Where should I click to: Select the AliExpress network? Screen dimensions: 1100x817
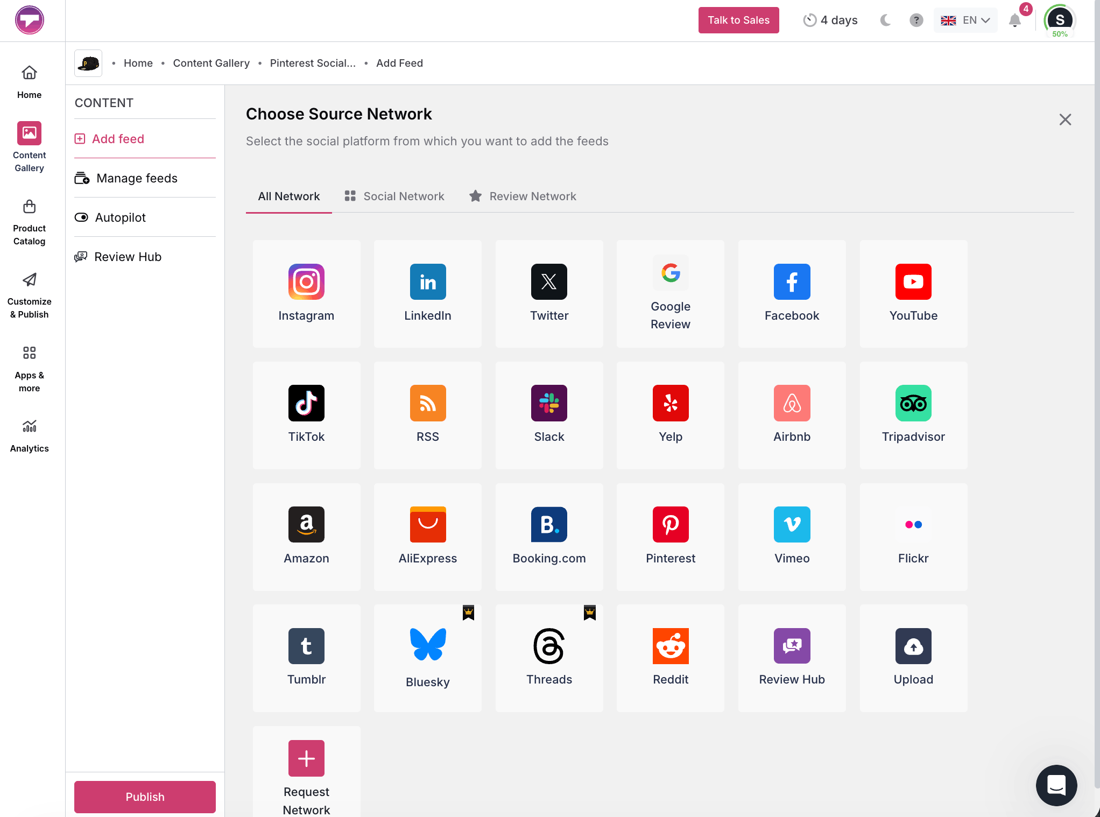(428, 537)
